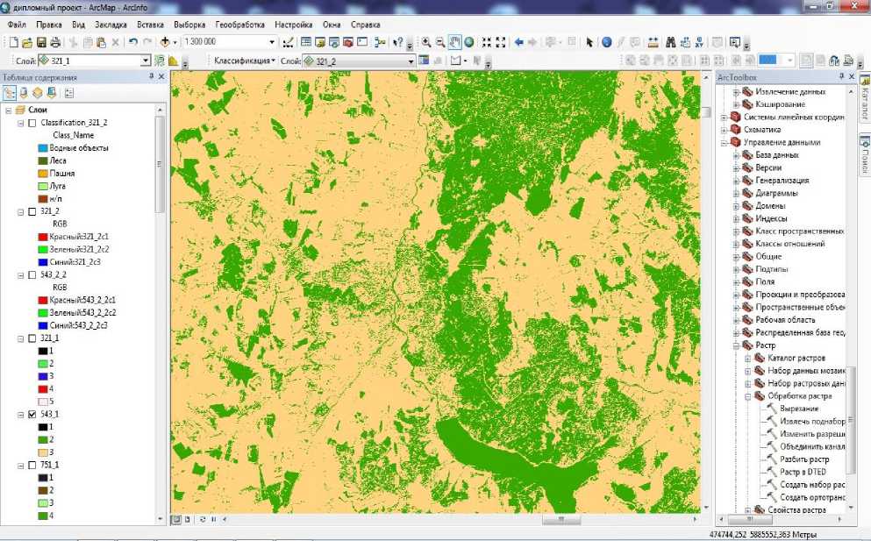This screenshot has width=871, height=541.
Task: Click the Add Data button icon
Action: (164, 42)
